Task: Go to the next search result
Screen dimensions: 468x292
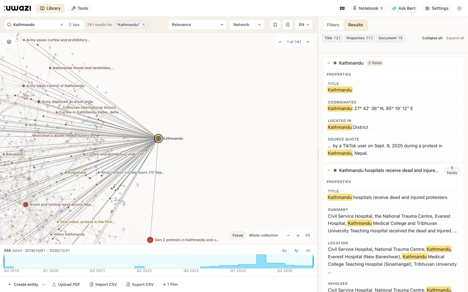Action: point(308,42)
